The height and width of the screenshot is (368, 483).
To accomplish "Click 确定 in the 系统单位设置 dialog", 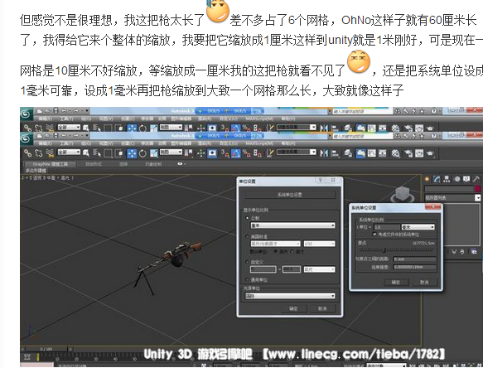I will [396, 282].
